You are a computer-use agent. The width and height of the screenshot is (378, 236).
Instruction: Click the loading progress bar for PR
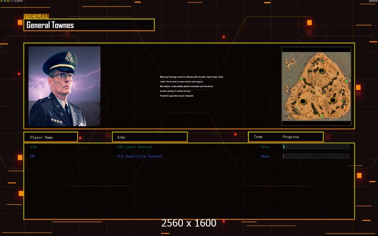pyautogui.click(x=317, y=156)
